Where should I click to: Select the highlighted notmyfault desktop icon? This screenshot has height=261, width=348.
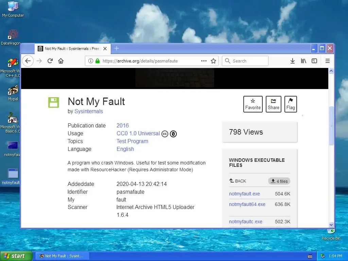[12, 177]
